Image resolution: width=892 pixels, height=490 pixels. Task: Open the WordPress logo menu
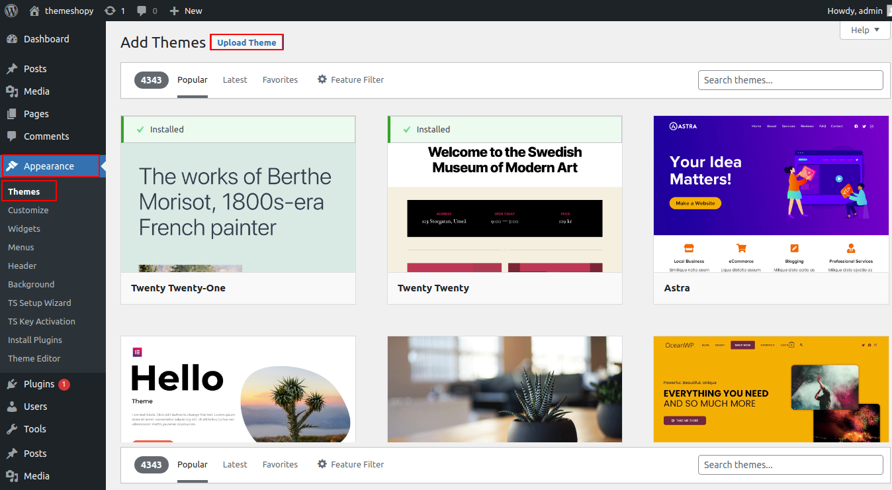point(11,11)
